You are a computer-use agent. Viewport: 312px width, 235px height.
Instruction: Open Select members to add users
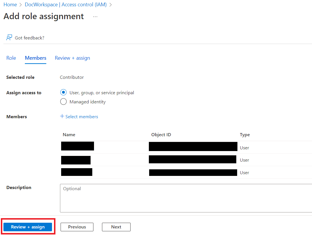pyautogui.click(x=82, y=117)
